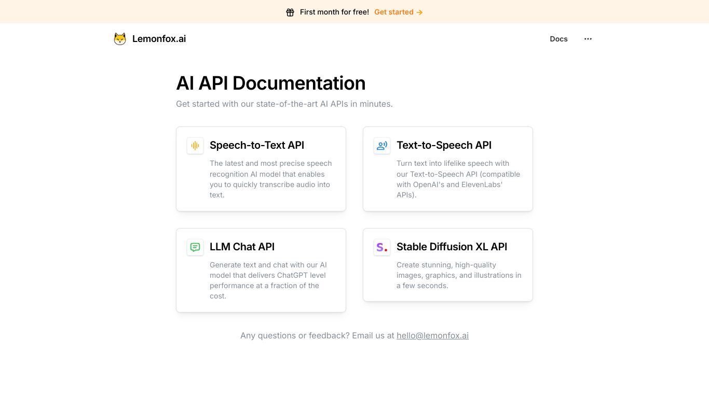709x398 pixels.
Task: Click the Stable Diffusion description paragraph
Action: click(x=459, y=275)
